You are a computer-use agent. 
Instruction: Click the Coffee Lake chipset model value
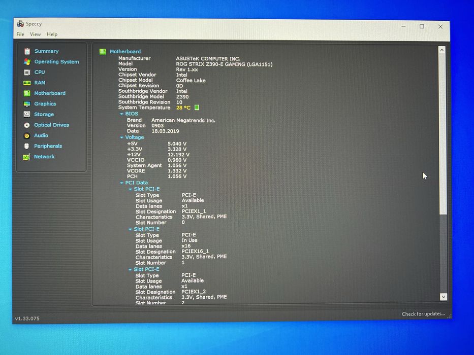tap(191, 80)
